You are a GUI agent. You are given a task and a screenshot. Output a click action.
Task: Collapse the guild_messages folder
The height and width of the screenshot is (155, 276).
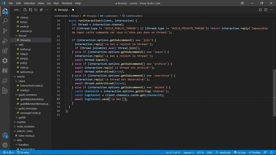28,108
